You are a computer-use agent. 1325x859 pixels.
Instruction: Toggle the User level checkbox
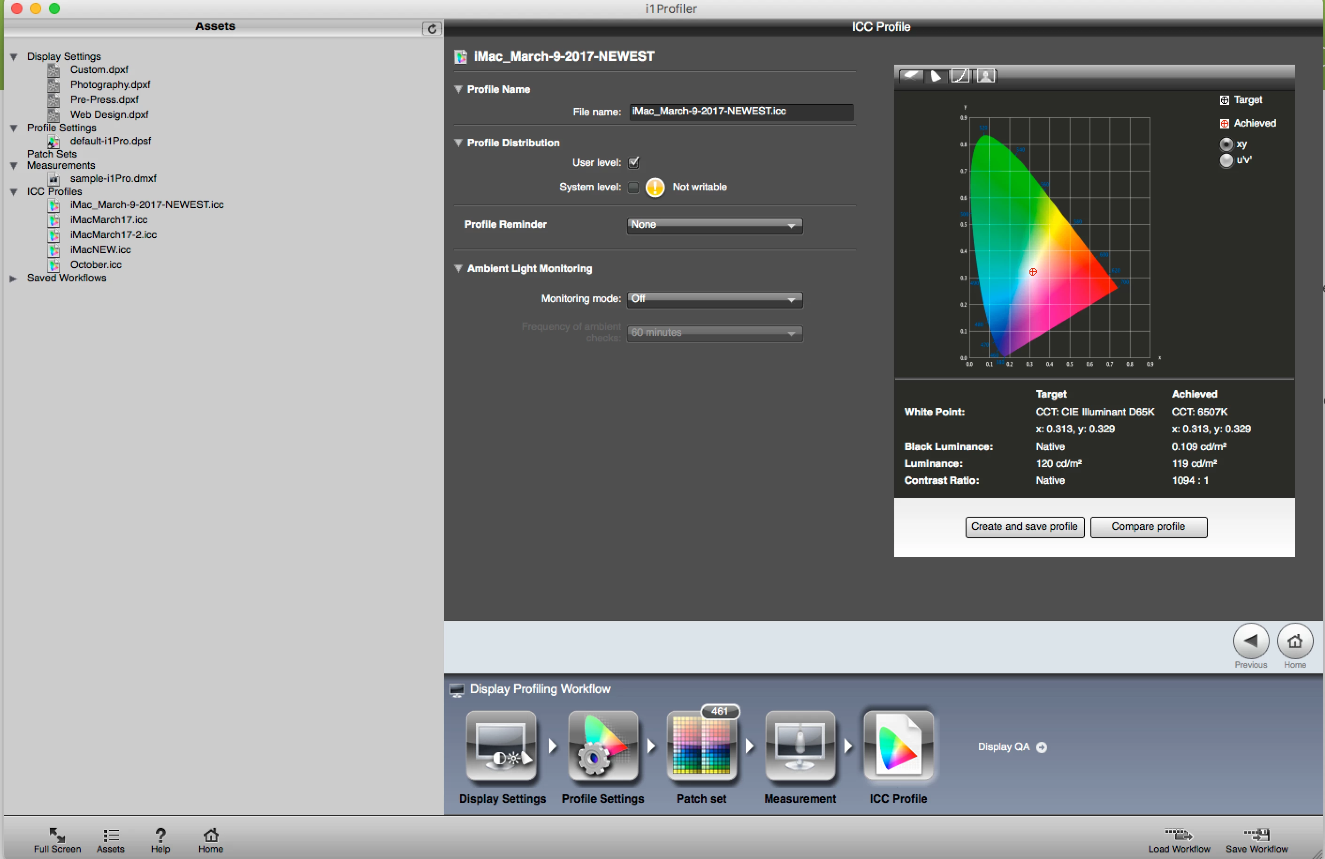pyautogui.click(x=633, y=162)
